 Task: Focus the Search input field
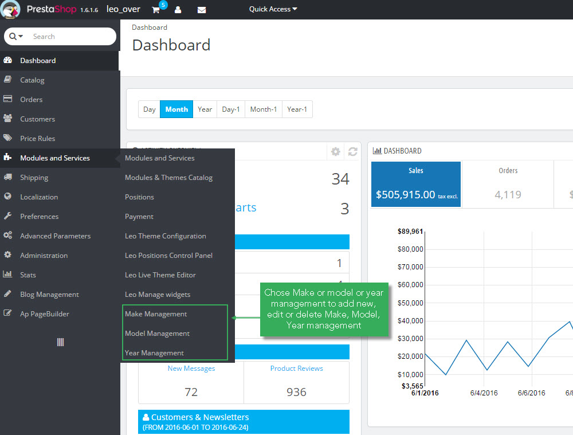pyautogui.click(x=71, y=36)
